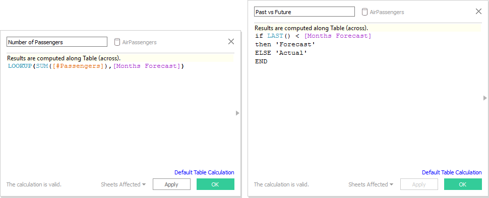Click the END keyword in the formula
This screenshot has height=198, width=489.
pos(261,61)
